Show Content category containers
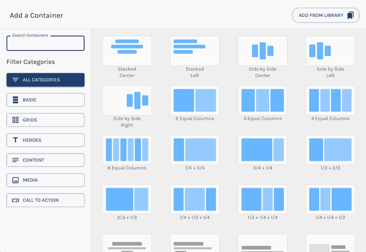366x252 pixels. click(45, 160)
